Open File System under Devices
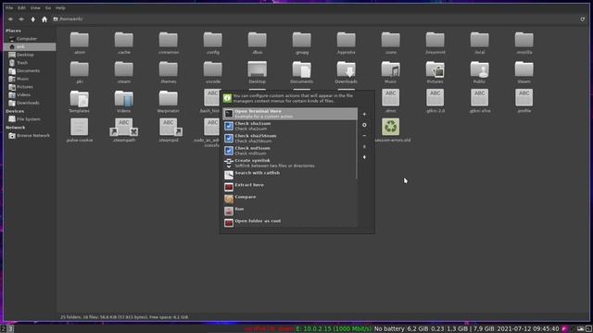The height and width of the screenshot is (333, 593). pos(30,119)
